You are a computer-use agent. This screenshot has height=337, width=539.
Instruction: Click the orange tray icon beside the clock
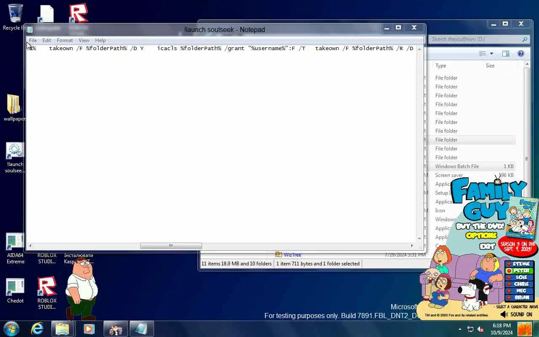tap(525, 329)
